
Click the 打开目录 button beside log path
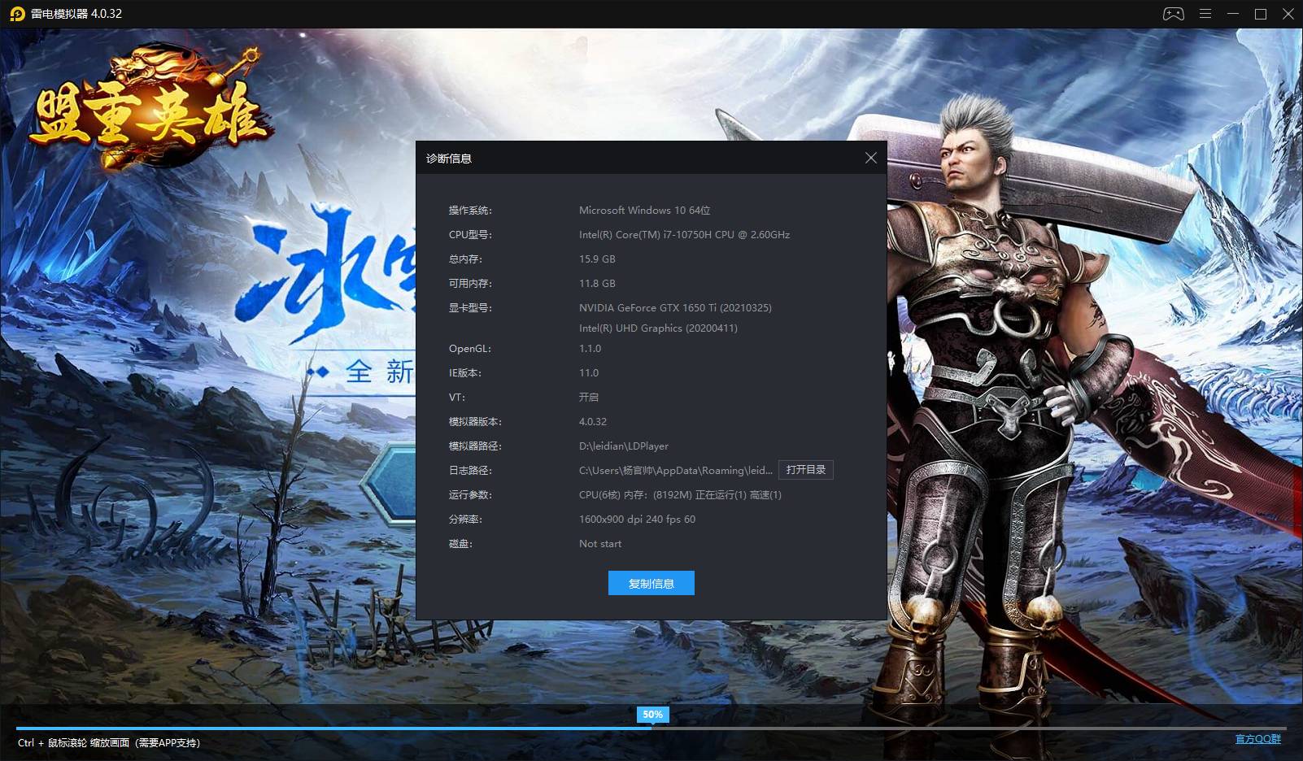(805, 470)
